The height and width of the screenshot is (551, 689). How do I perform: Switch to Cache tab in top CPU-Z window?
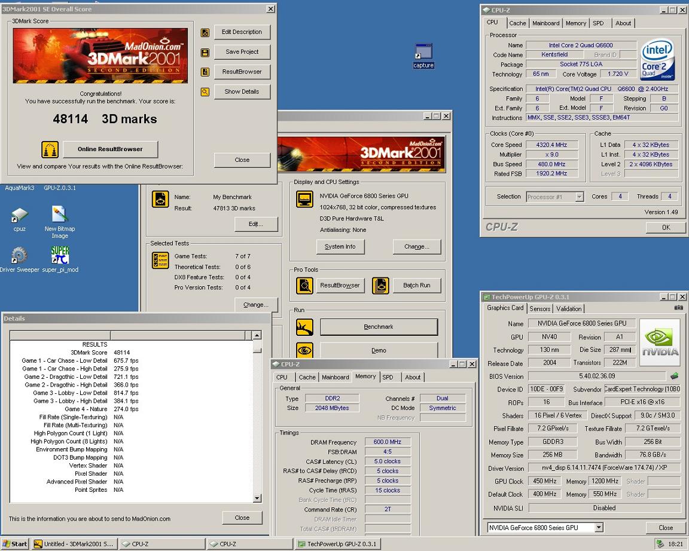pos(517,23)
